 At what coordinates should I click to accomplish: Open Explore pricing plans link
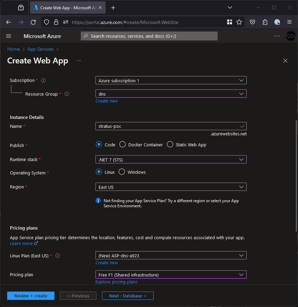(x=116, y=282)
